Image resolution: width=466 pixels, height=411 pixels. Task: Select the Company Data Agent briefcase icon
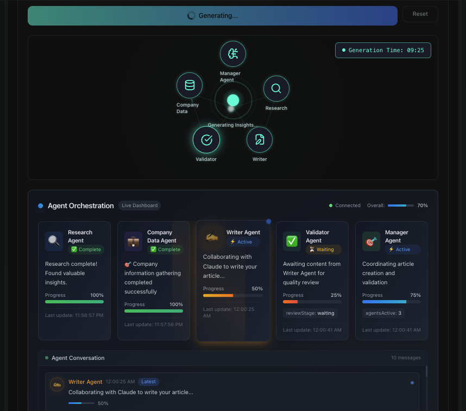tap(133, 241)
